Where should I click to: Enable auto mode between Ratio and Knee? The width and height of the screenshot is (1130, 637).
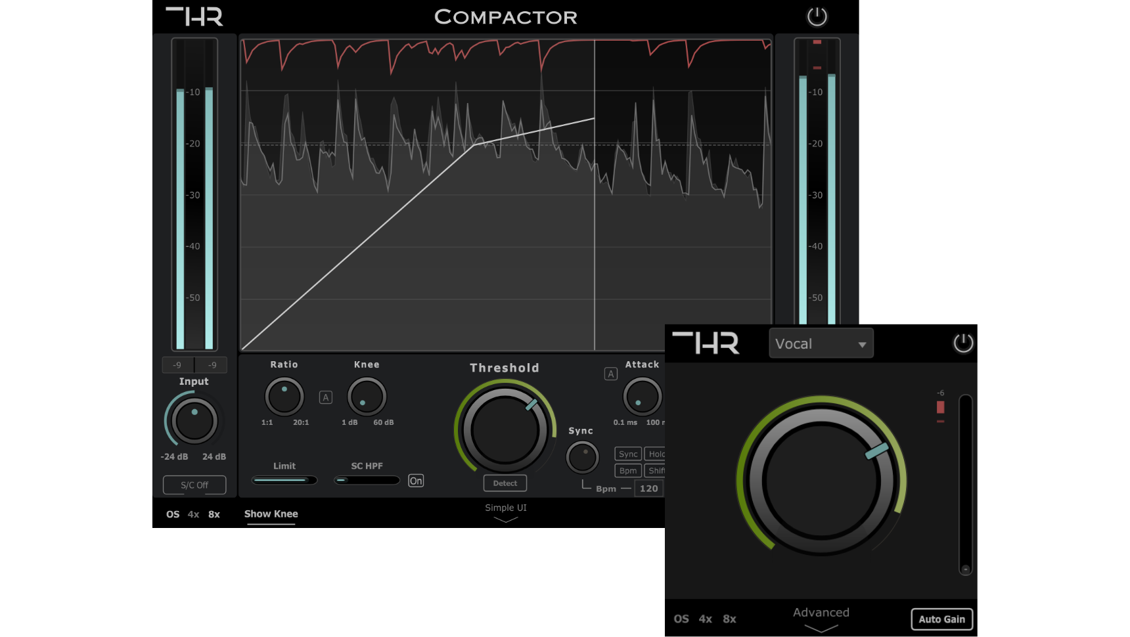[325, 397]
